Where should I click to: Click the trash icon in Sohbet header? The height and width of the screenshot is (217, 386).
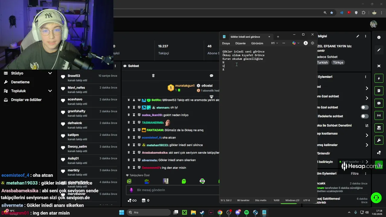click(153, 76)
